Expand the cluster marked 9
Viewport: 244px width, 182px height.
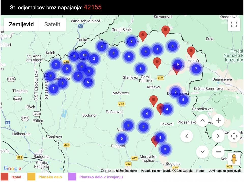click(x=67, y=69)
